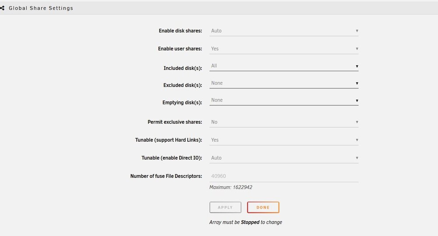Screen dimensions: 438x236
Task: Click the 'Emptying disk(s):' label
Action: tap(182, 102)
